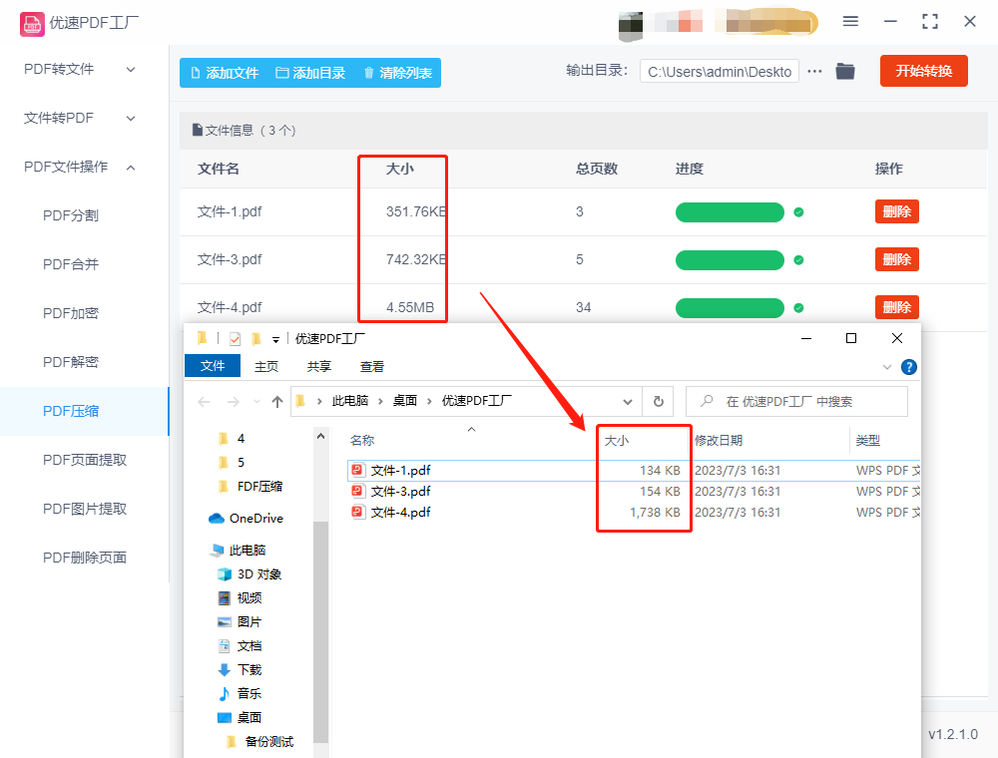Click the progress bar of 文件-3.pdf

tap(731, 260)
